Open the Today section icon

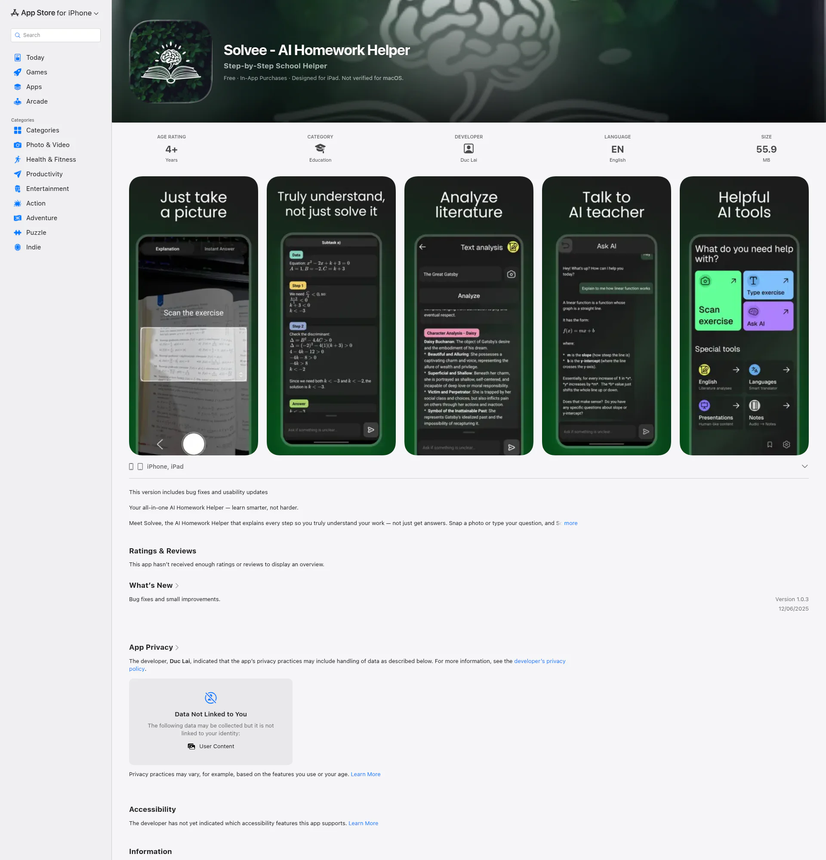18,58
